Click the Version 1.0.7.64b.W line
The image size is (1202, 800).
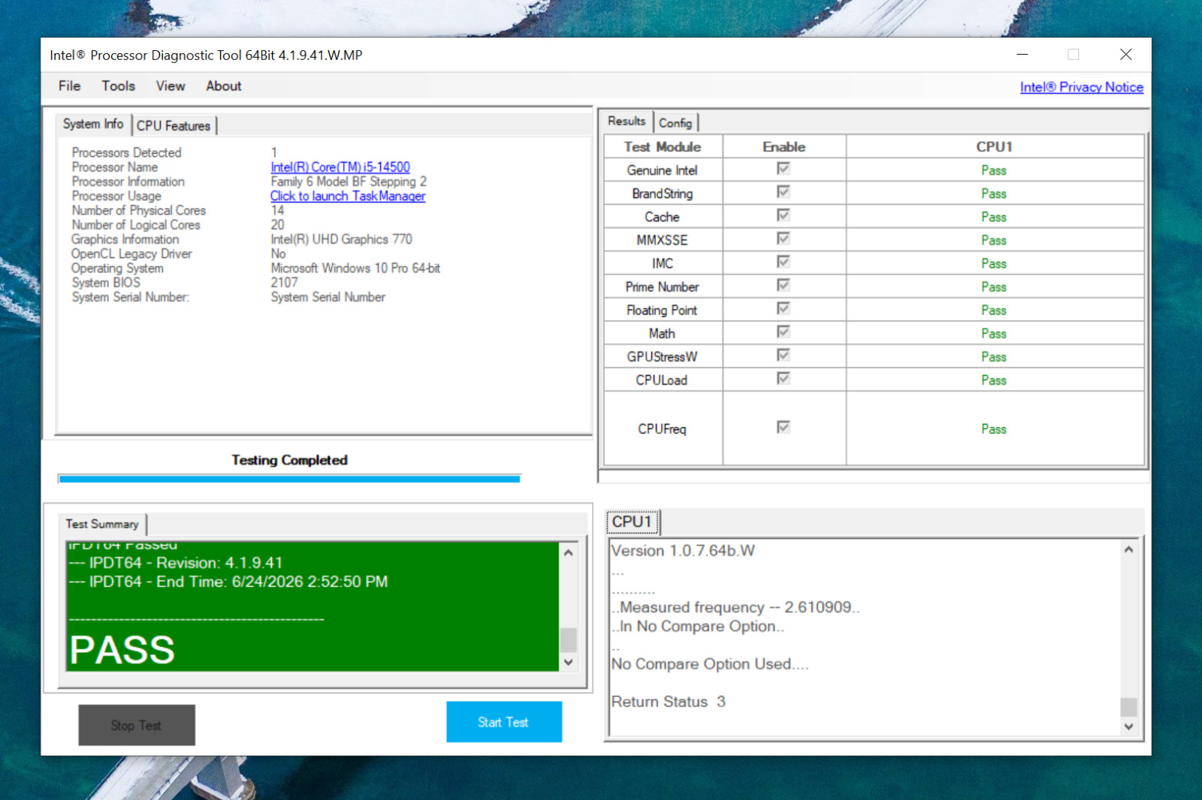(x=683, y=551)
